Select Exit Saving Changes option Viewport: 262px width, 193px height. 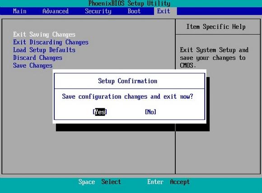44,35
